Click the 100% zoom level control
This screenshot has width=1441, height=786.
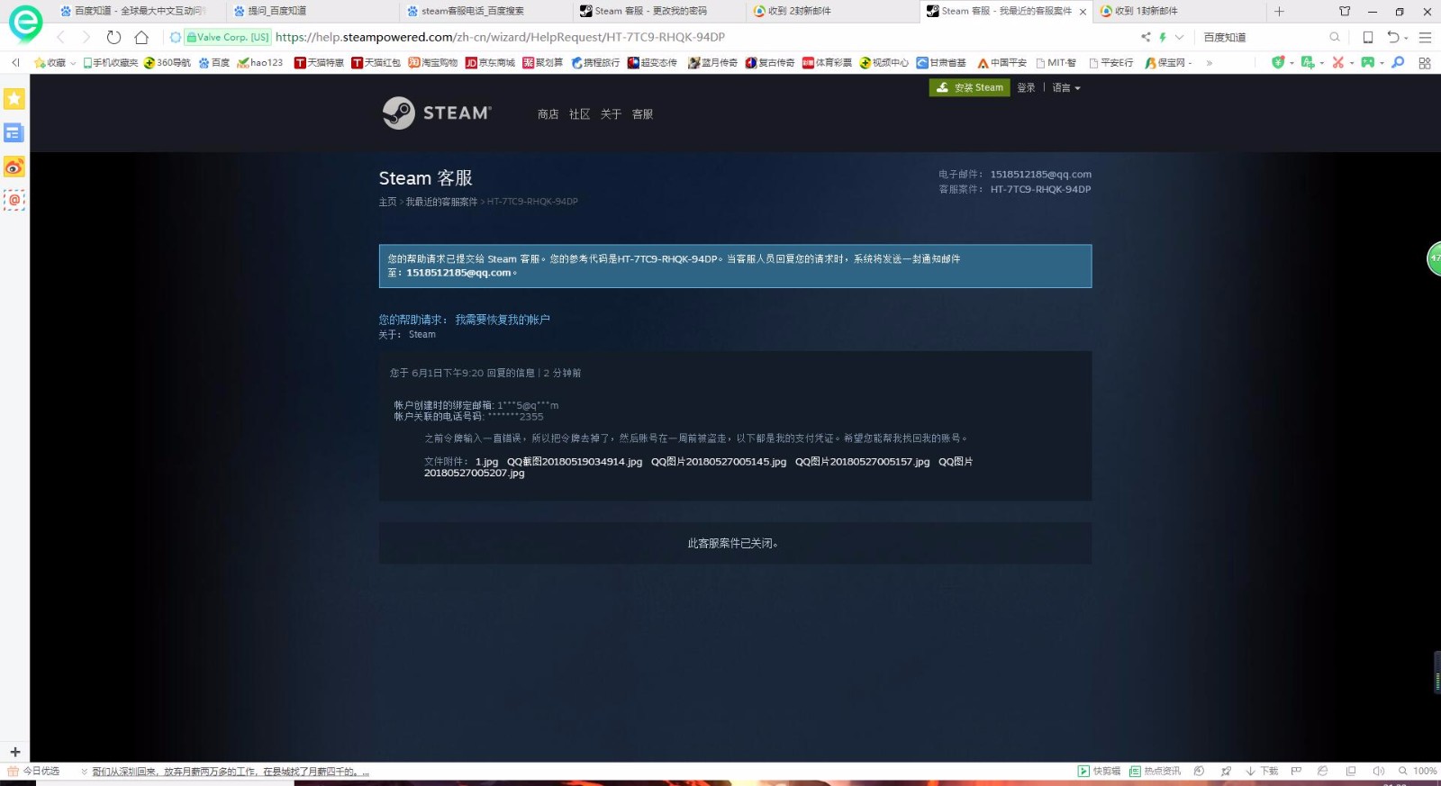pyautogui.click(x=1418, y=771)
